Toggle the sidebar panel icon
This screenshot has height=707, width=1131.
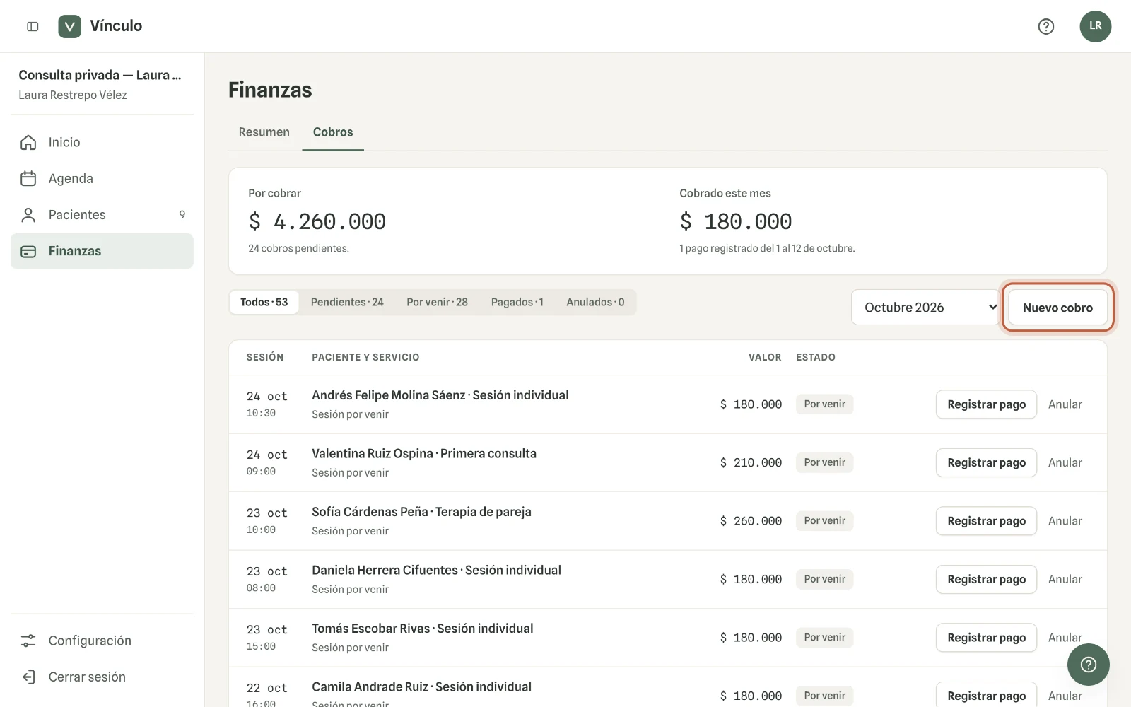(33, 26)
